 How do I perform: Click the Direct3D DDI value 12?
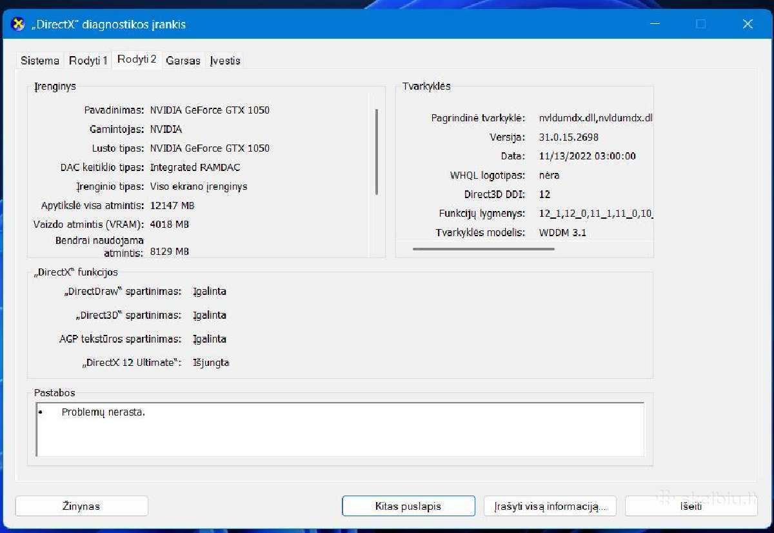pos(544,194)
